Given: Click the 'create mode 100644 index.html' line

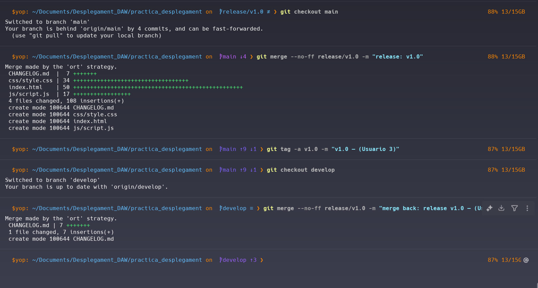Looking at the screenshot, I should pyautogui.click(x=58, y=121).
